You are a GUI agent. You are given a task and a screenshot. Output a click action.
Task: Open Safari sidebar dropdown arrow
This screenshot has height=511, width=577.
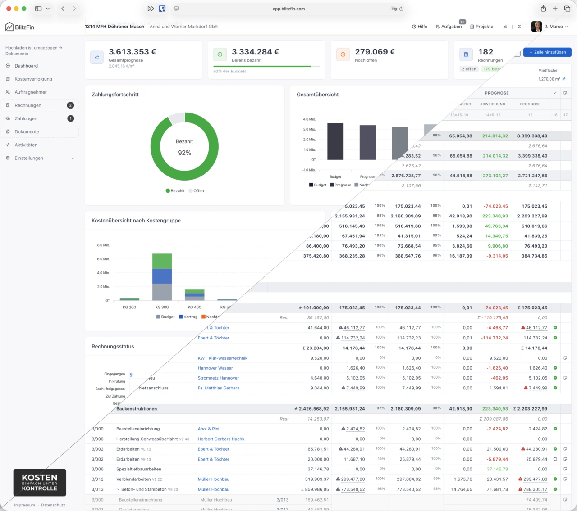48,9
